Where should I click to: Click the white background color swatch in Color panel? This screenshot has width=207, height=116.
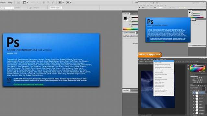pos(127,20)
